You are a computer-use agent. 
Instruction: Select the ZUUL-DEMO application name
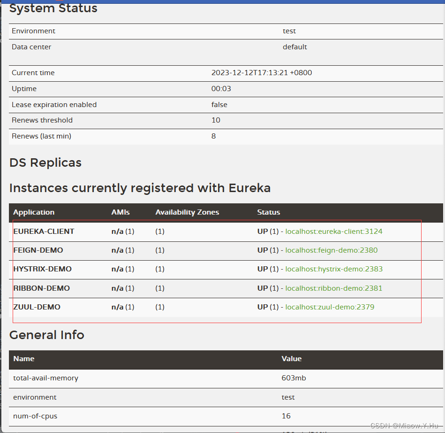[37, 307]
